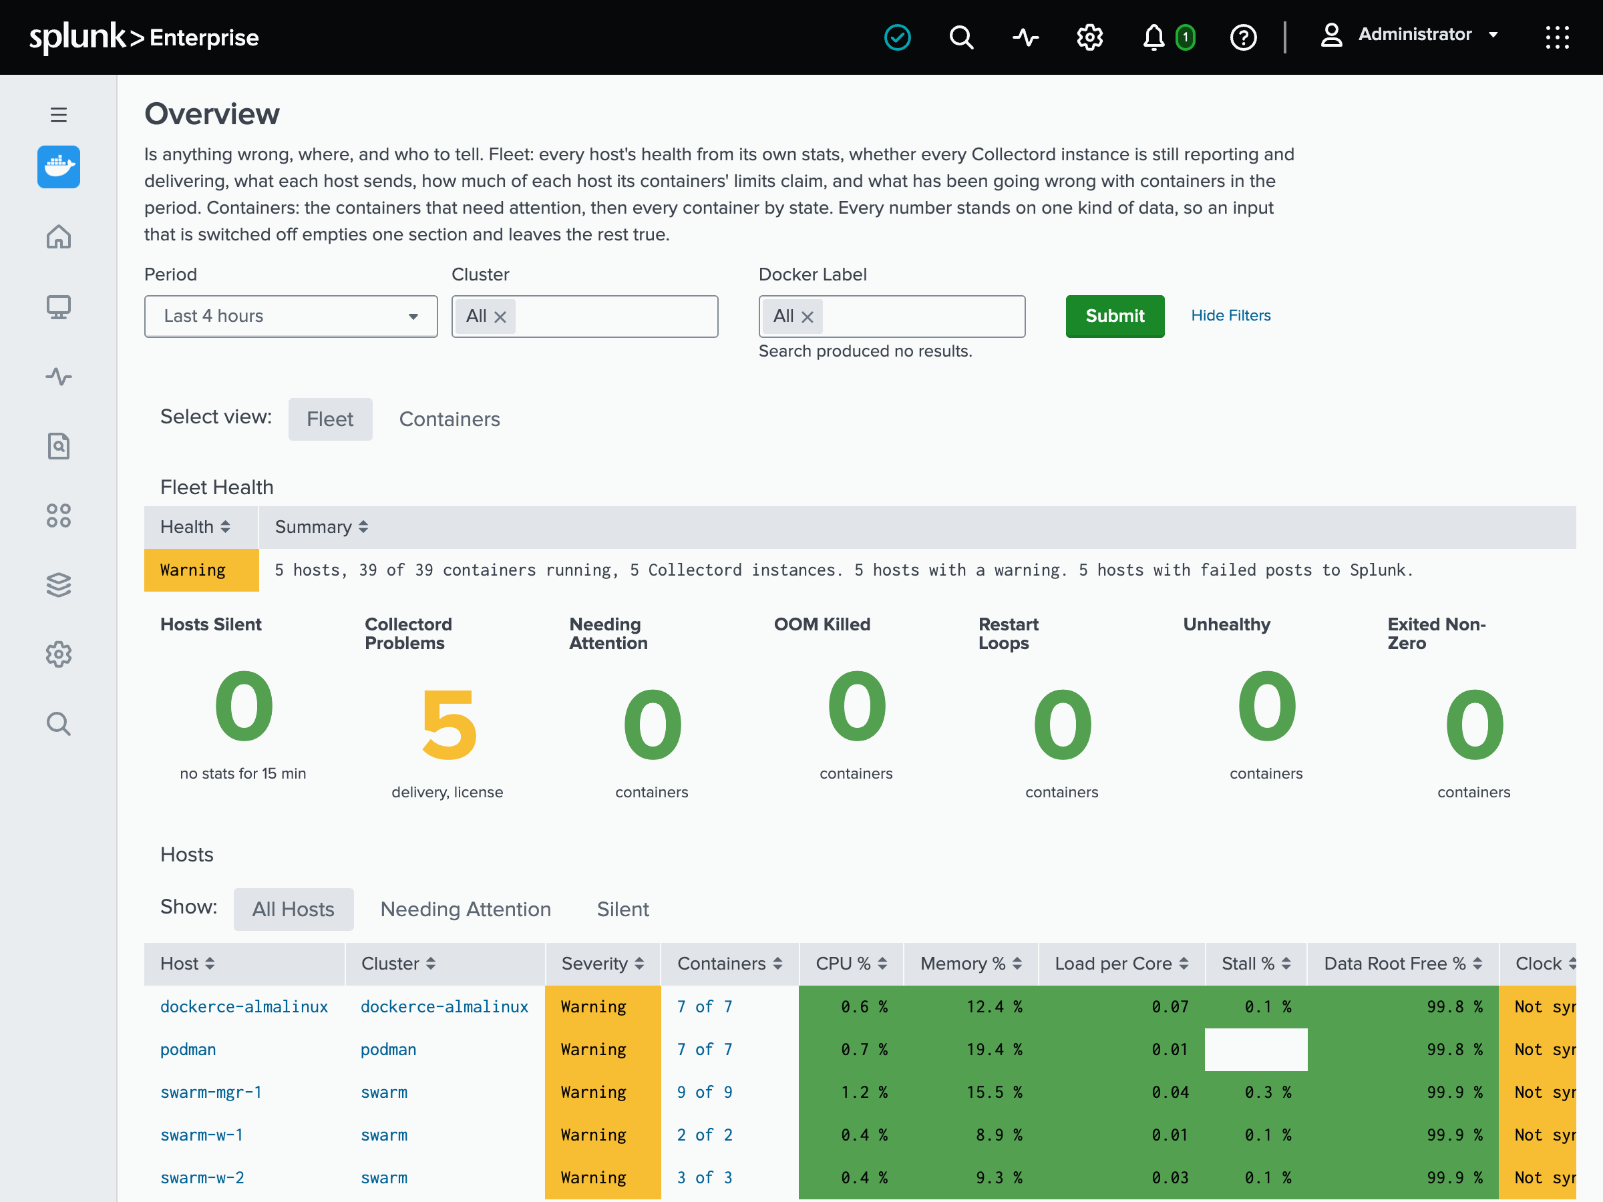Click the Hide Filters link
The image size is (1603, 1202).
tap(1230, 315)
